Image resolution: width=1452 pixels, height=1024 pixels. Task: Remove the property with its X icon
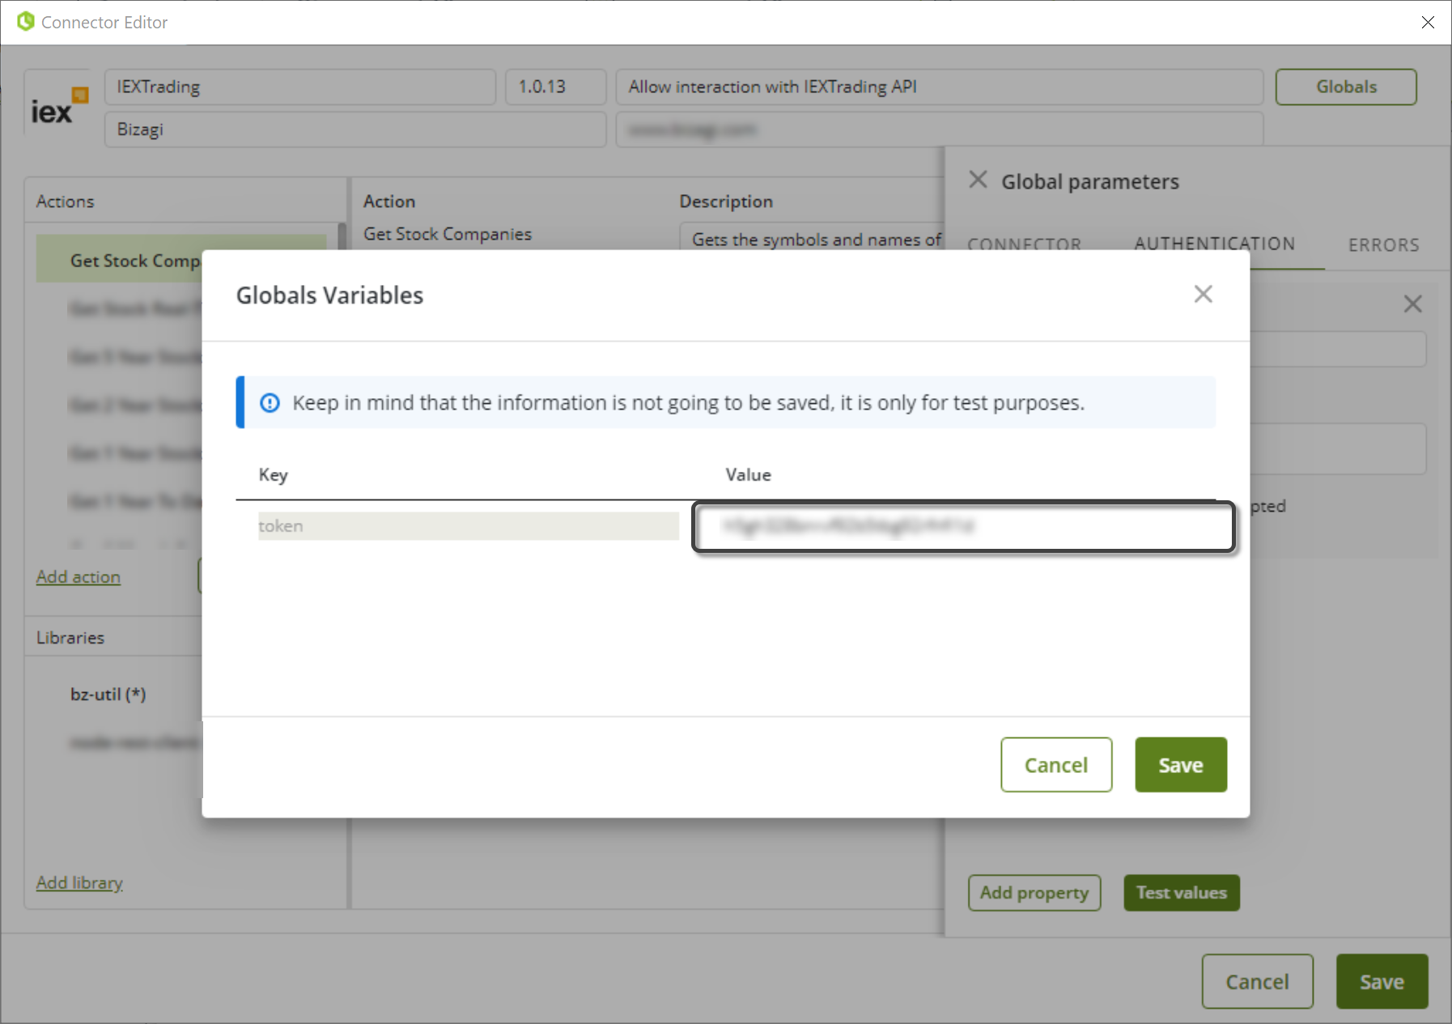1412,304
